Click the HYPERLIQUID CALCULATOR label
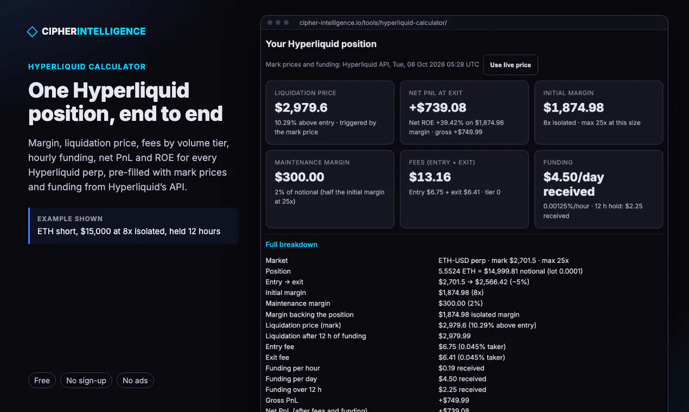Image resolution: width=689 pixels, height=412 pixels. 87,67
